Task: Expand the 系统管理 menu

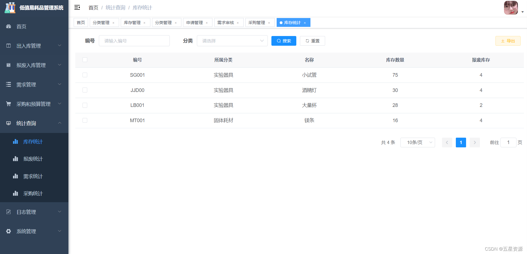Action: tap(60, 231)
